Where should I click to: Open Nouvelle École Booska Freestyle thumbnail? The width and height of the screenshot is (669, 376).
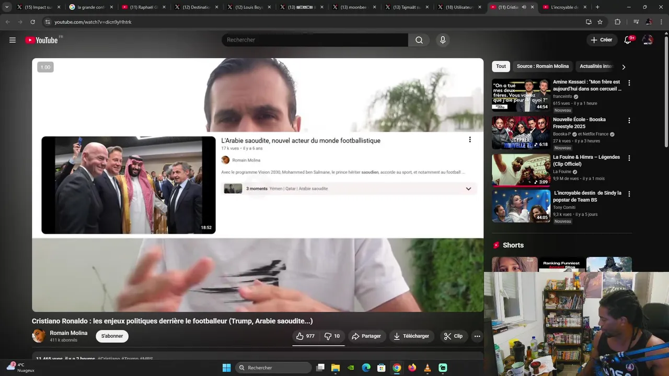(x=521, y=133)
